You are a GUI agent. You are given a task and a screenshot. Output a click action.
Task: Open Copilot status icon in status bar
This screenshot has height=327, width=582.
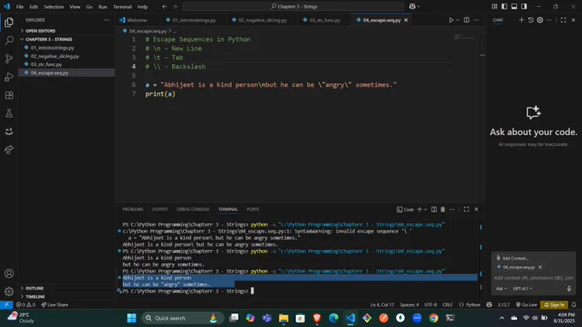[x=490, y=305]
